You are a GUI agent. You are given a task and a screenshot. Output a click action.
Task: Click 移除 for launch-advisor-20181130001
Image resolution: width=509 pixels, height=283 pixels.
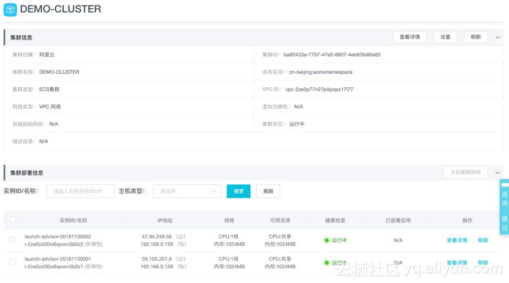click(482, 263)
